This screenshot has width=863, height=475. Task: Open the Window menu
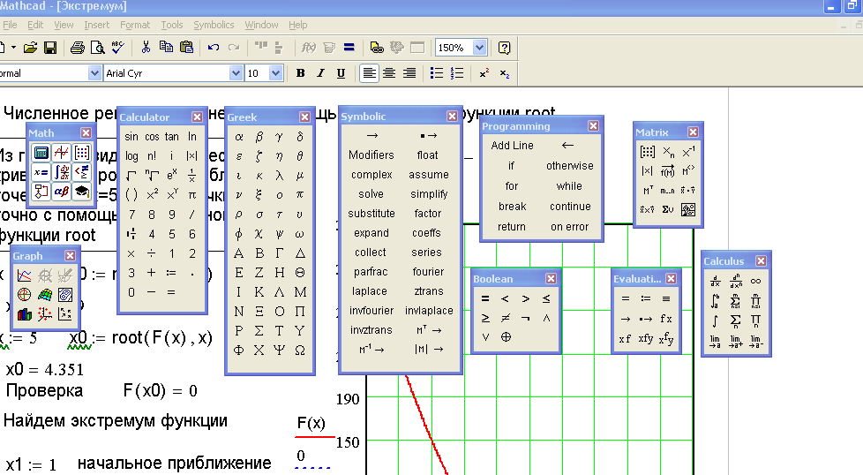pos(261,25)
